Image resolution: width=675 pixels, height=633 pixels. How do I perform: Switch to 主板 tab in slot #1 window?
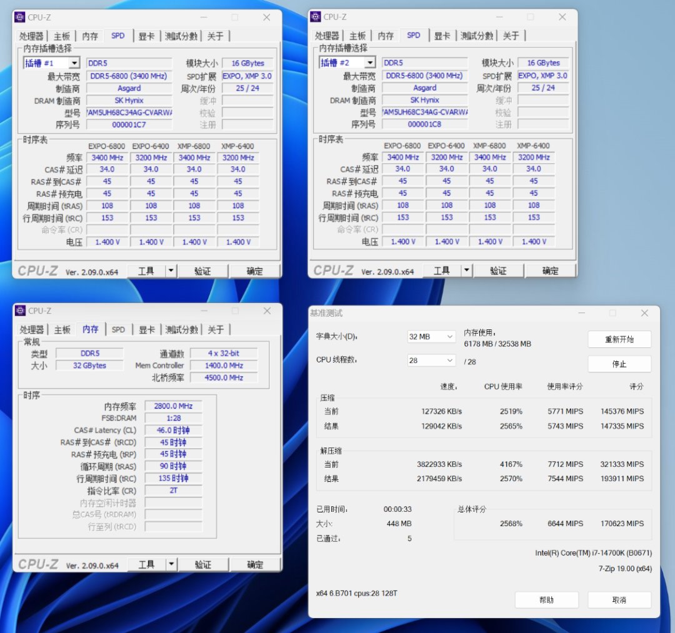(62, 36)
